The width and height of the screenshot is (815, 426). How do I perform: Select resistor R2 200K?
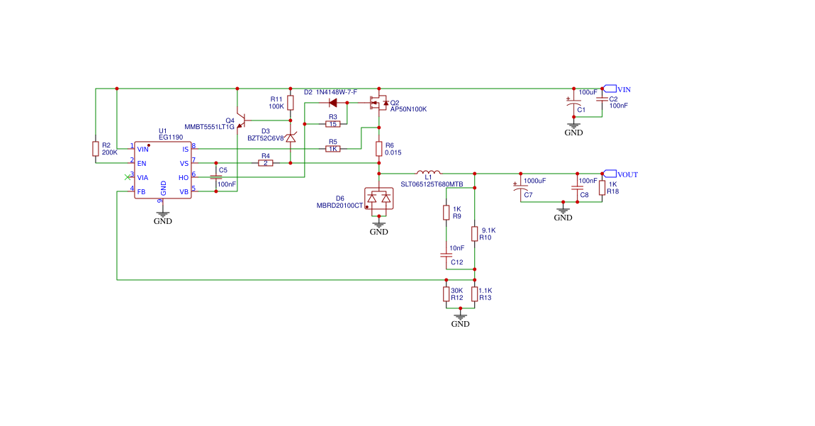click(94, 150)
